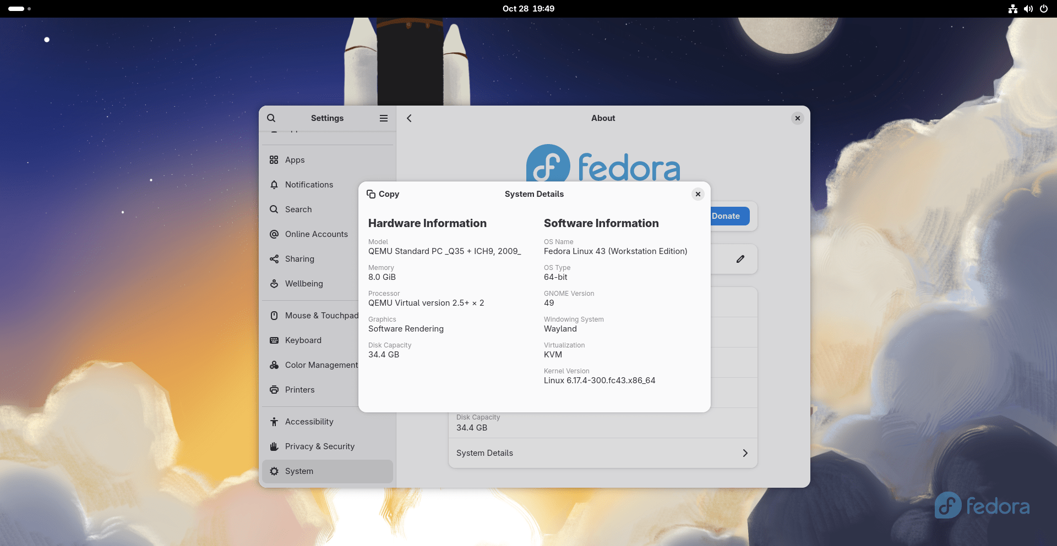Click the Copy icon in System Details
Screen dimensions: 1057x546
[372, 194]
